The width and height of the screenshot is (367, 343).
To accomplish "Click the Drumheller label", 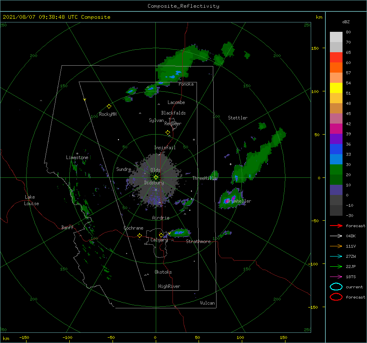I will 239,201.
